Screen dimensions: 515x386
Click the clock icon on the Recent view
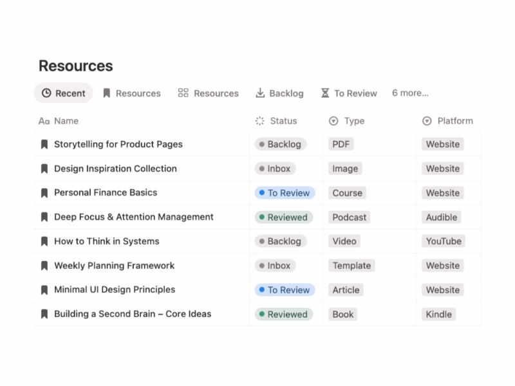48,93
